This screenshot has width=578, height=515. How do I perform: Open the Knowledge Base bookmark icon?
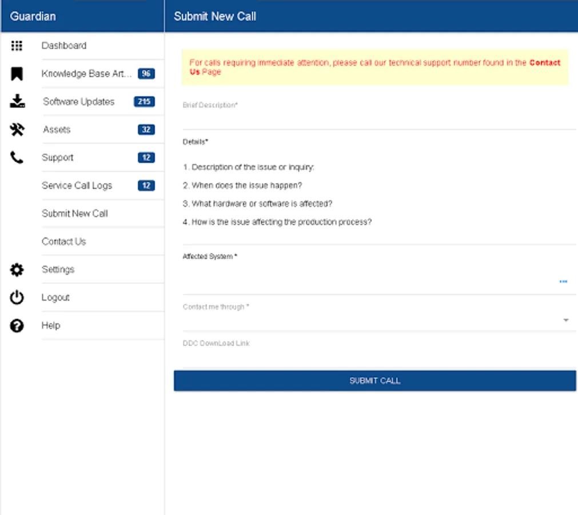tap(17, 74)
